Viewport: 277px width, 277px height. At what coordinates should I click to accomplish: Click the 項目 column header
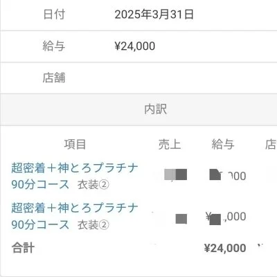click(x=75, y=144)
